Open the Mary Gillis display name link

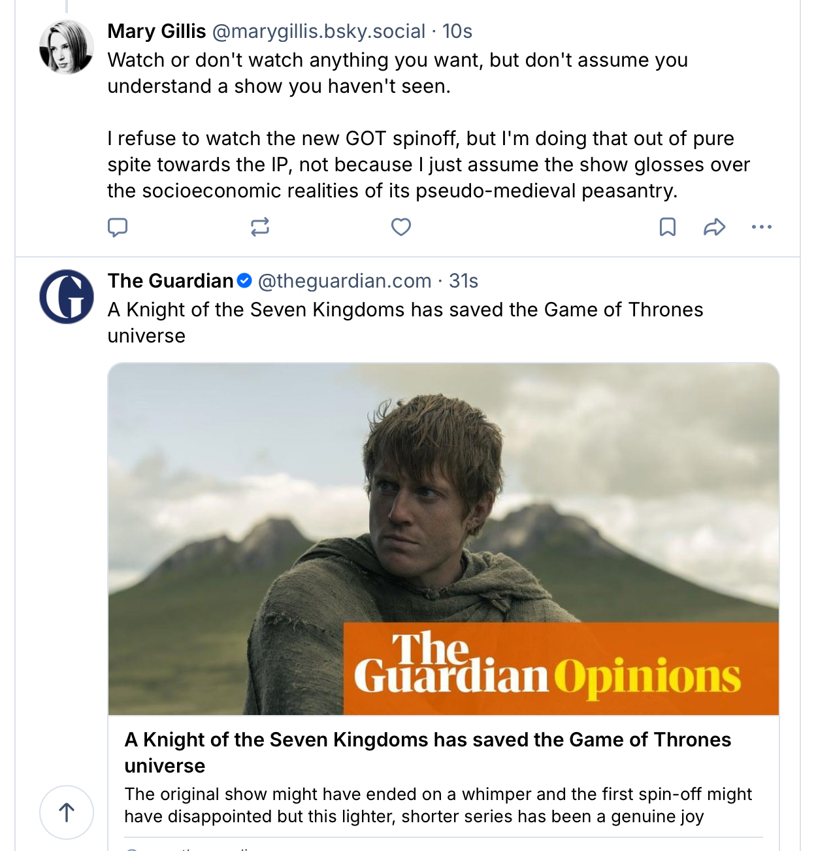[x=157, y=31]
